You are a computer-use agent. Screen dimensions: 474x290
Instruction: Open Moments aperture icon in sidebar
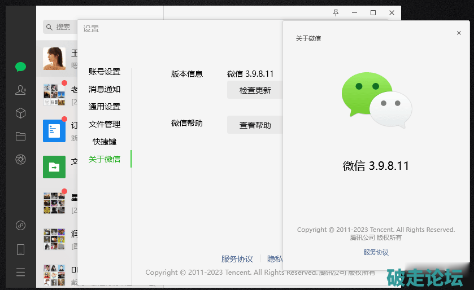point(20,160)
